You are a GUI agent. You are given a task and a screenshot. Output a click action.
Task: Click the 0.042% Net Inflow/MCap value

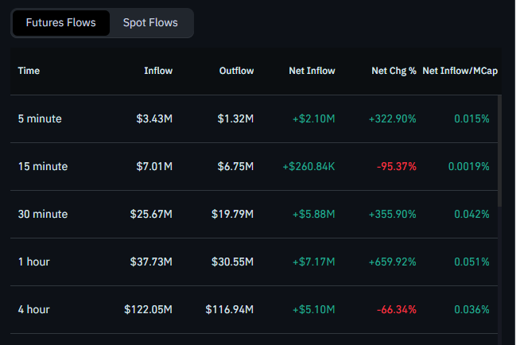coord(471,214)
